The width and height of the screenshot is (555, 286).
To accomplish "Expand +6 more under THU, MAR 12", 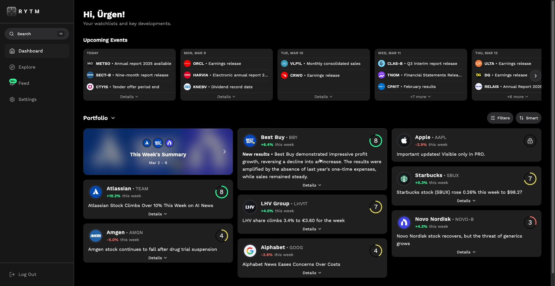I will (x=518, y=97).
